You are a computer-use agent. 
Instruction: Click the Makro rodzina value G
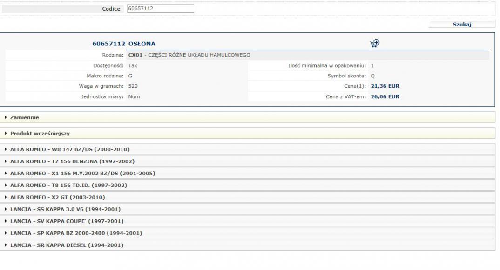point(130,76)
